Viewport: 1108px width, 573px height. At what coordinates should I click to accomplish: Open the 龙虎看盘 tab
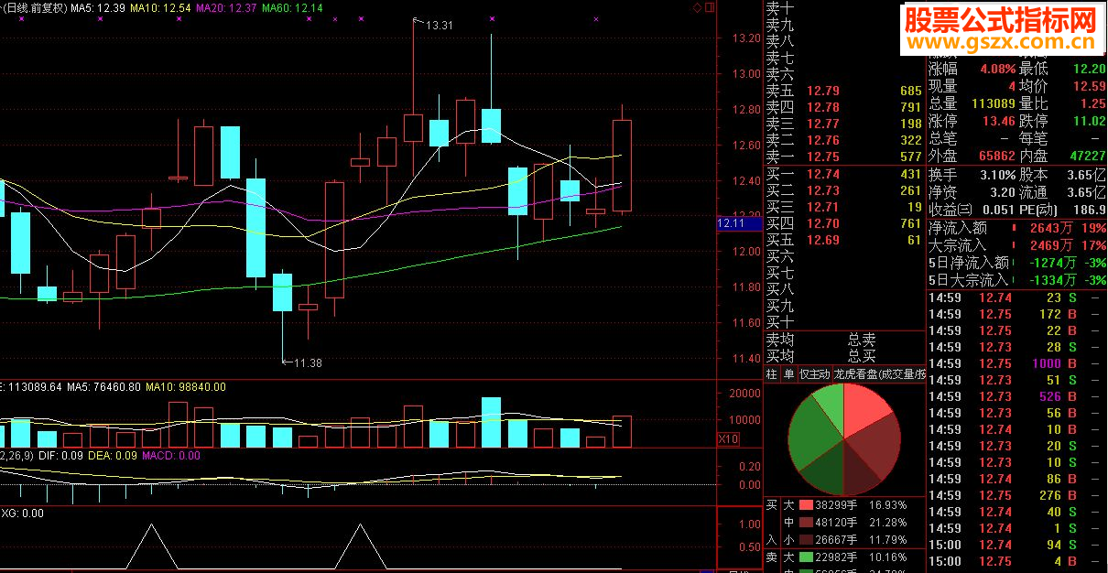point(879,373)
